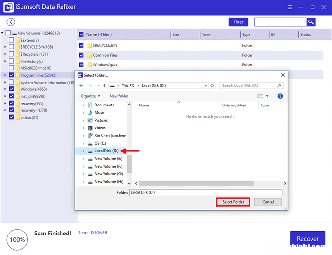
Task: Click the WindowsApps folder icon
Action: click(x=89, y=65)
